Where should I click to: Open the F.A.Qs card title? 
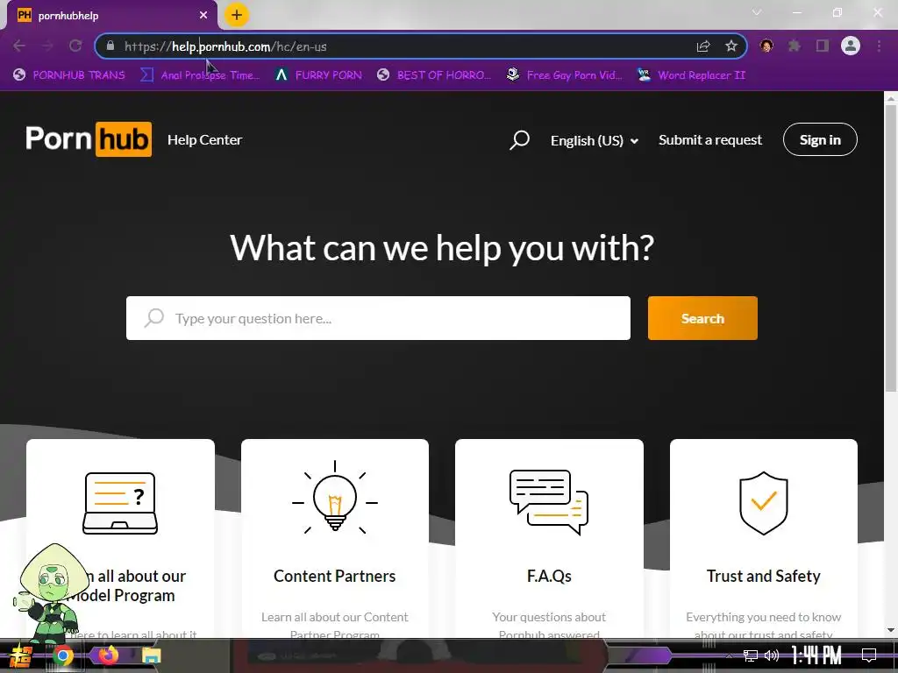(x=549, y=576)
